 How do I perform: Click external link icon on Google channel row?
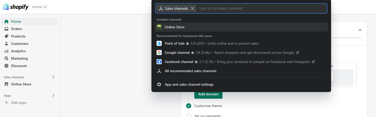point(298,53)
